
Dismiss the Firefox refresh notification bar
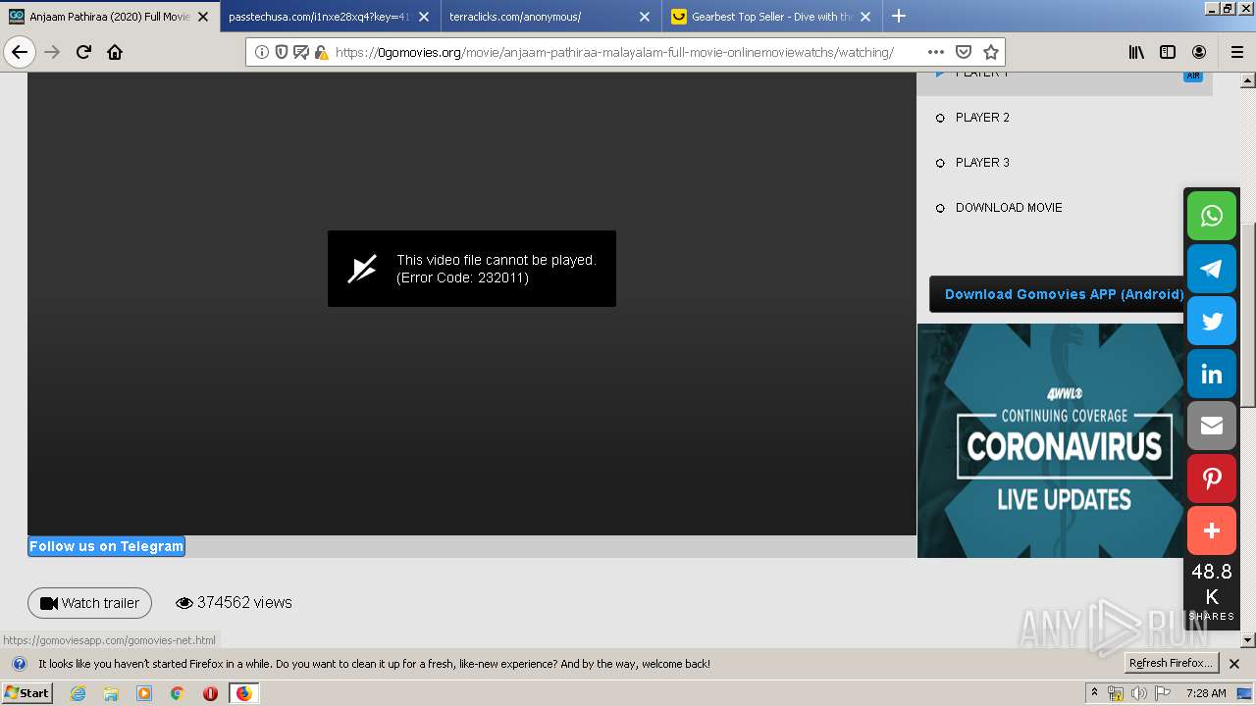pyautogui.click(x=1234, y=664)
